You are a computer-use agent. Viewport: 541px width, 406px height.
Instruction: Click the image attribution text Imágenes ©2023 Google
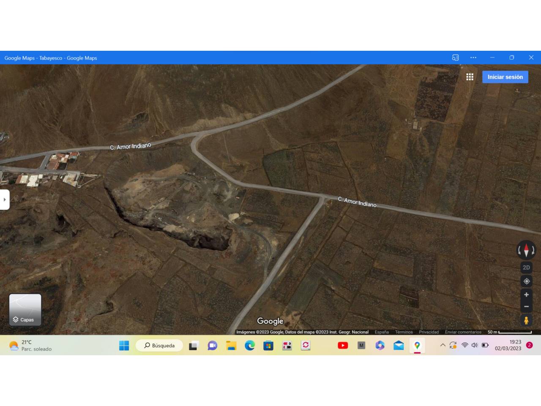coord(260,332)
